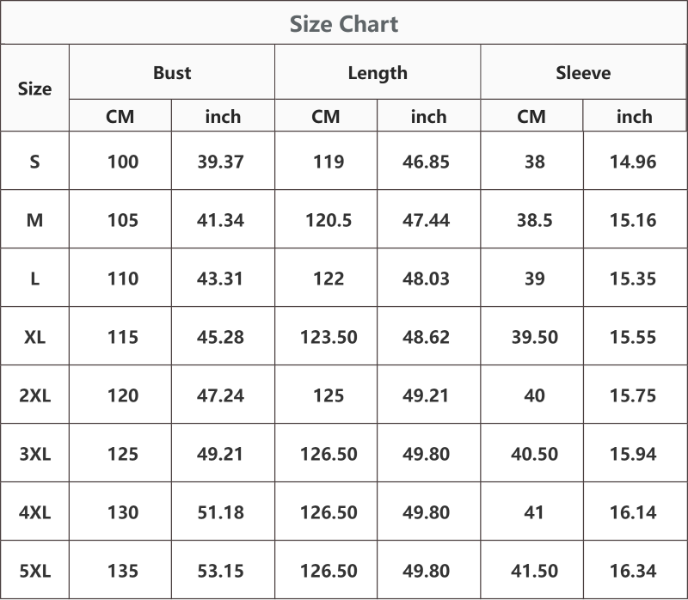Select sleeve inch value 16.34
The image size is (688, 600).
633,571
